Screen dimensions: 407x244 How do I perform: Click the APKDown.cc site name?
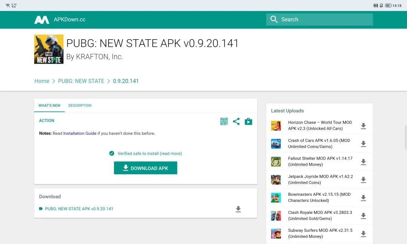[70, 20]
